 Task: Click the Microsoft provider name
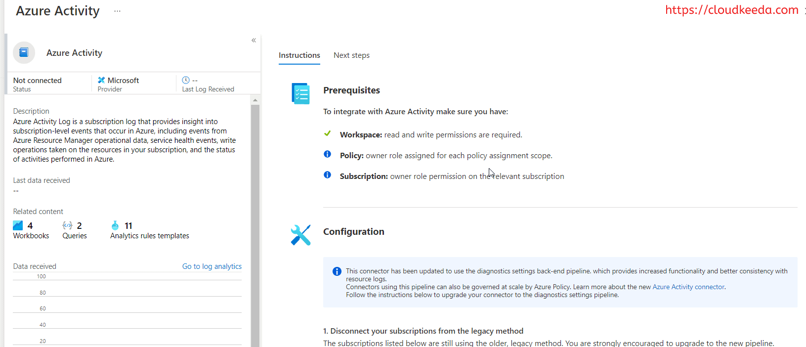(123, 81)
